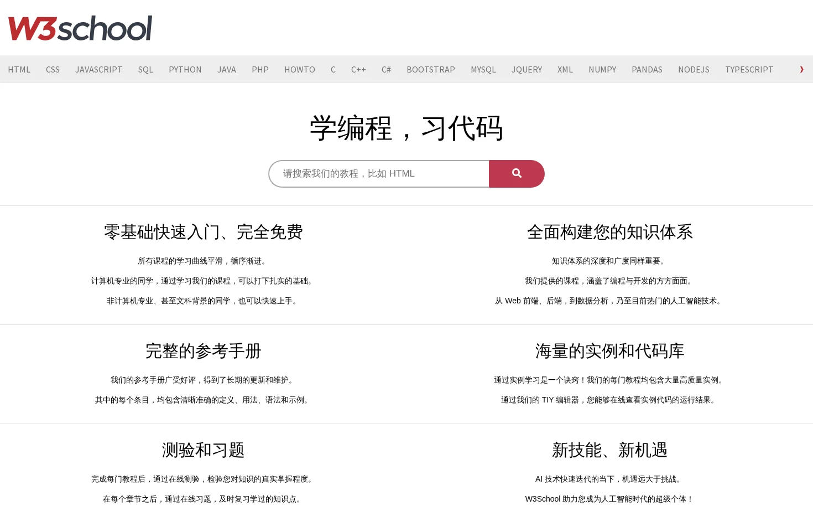Select SQL in the navigation bar

[x=145, y=70]
